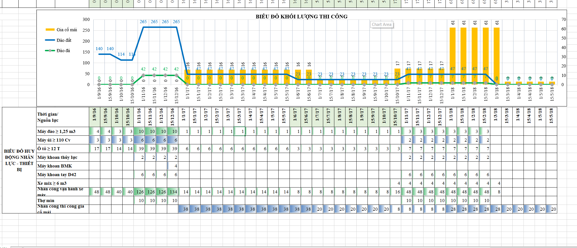The width and height of the screenshot is (577, 248).
Task: Select the Nhân công vận hành xe máy label
Action: 63,192
